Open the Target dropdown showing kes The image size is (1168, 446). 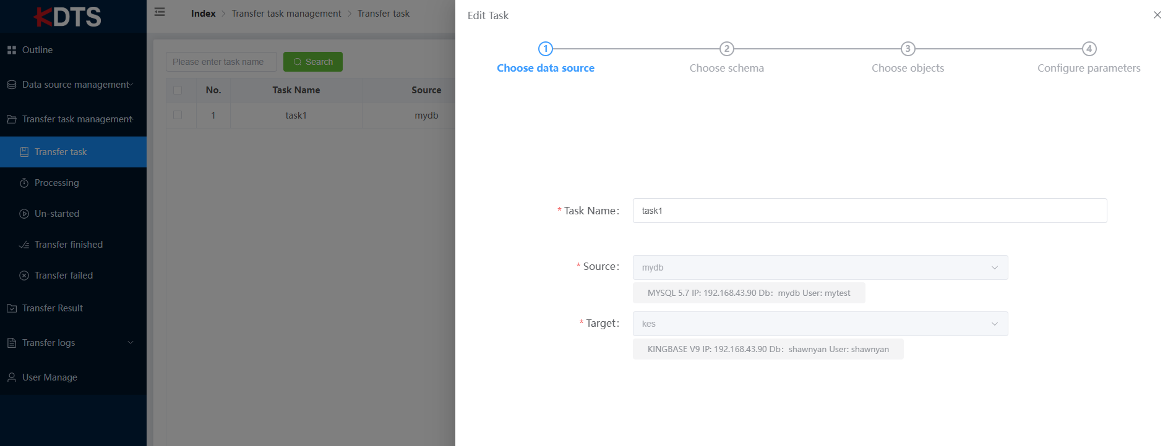coord(820,324)
